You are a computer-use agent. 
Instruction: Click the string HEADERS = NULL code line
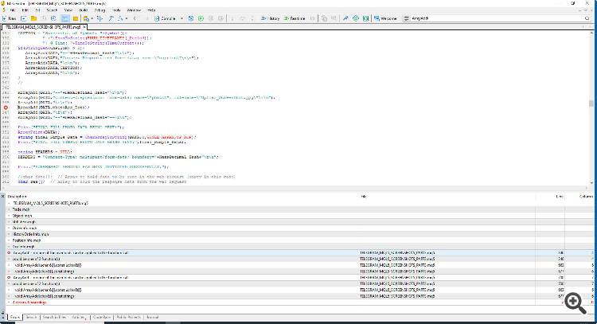pos(45,152)
